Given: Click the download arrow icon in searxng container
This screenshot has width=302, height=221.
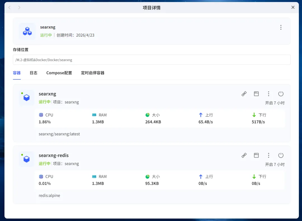Looking at the screenshot, I should (254, 115).
